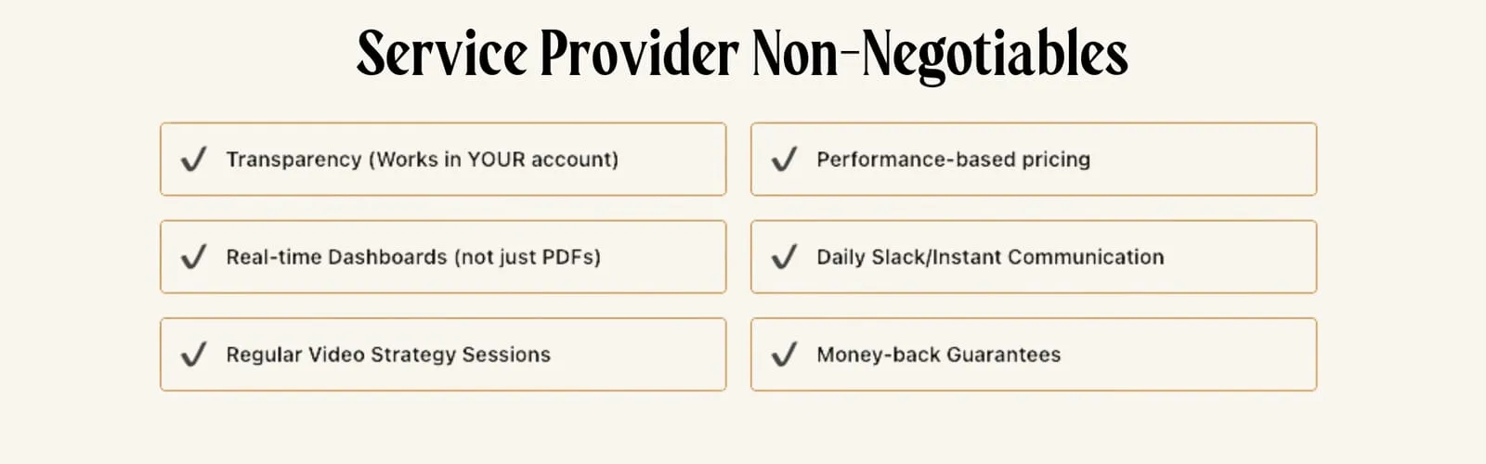Select the "(not just PDFs)" note
1486x464 pixels.
coord(528,257)
